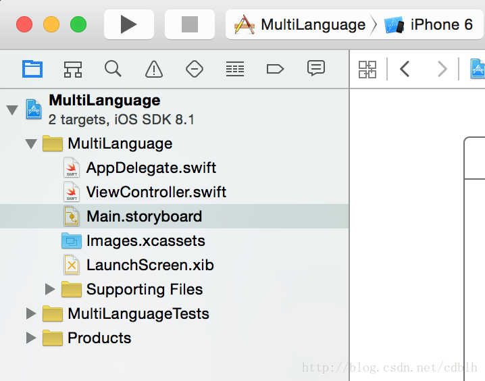
Task: Collapse the MultiLanguage project root
Action: [x=12, y=110]
